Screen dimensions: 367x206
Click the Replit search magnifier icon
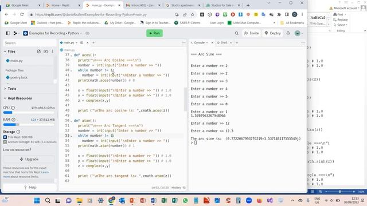pos(236,33)
